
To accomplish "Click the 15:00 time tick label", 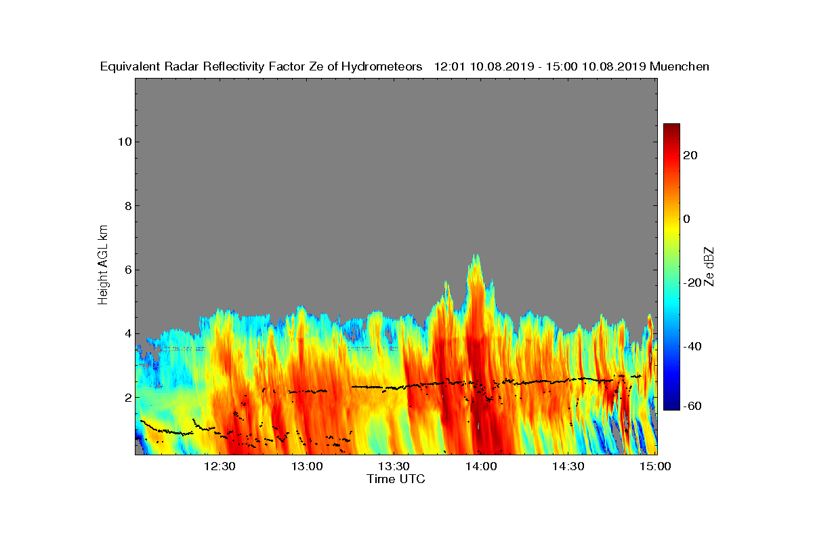I will click(655, 466).
